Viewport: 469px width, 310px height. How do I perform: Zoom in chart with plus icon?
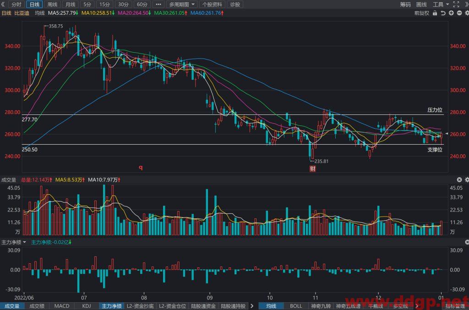(451, 13)
